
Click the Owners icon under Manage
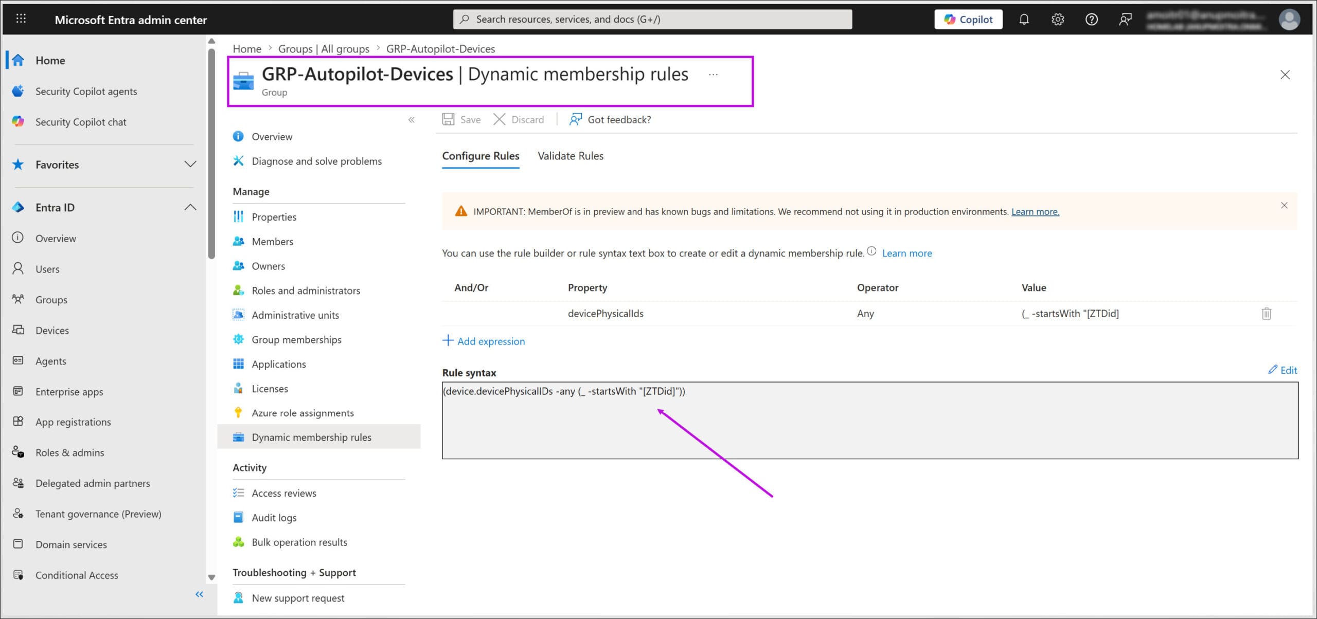click(x=238, y=266)
